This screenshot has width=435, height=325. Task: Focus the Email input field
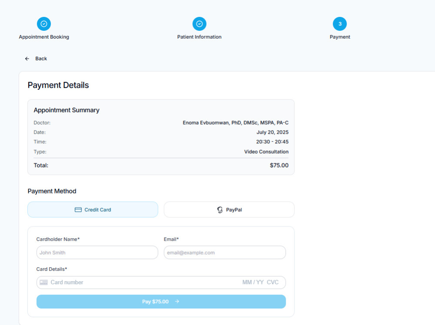pos(225,253)
